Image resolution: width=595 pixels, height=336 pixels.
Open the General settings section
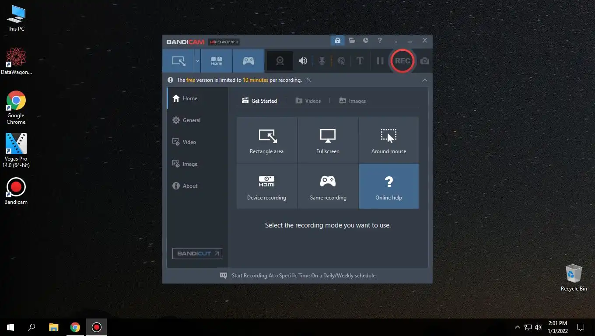(x=197, y=120)
